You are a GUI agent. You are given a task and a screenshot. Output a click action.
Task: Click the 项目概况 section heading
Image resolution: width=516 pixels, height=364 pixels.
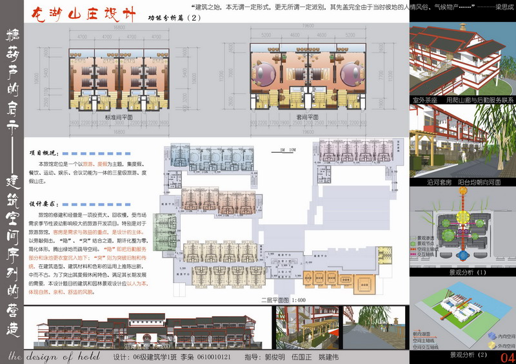[43, 153]
